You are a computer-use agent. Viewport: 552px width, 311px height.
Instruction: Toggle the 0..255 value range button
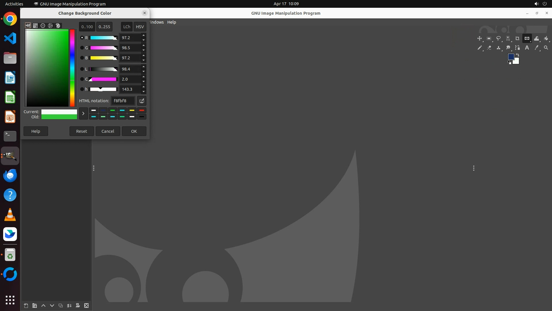(104, 27)
